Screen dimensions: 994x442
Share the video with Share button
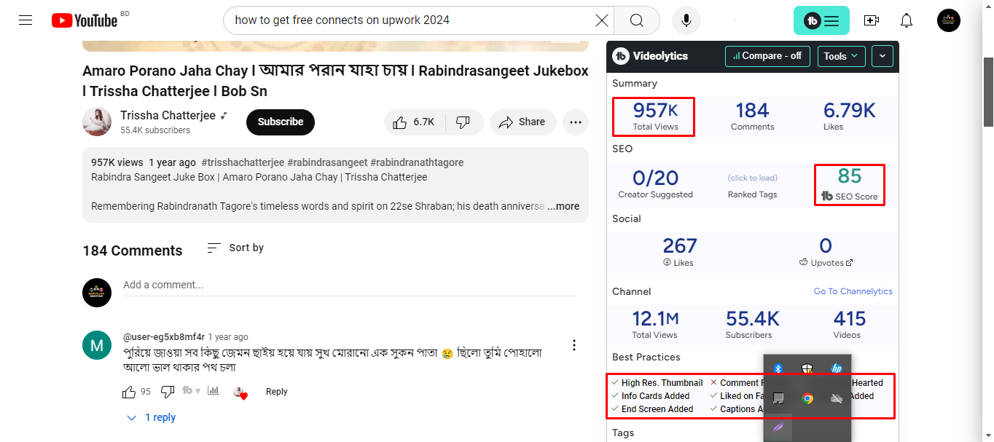click(523, 122)
